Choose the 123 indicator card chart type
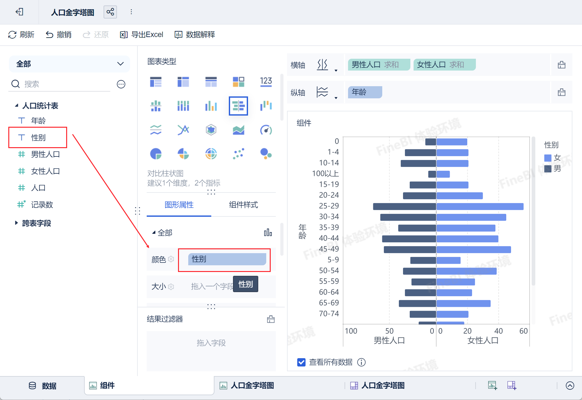Viewport: 582px width, 400px height. point(266,81)
